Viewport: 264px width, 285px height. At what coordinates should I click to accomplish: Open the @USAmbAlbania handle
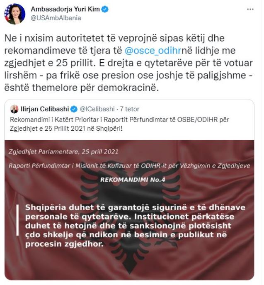pos(56,18)
